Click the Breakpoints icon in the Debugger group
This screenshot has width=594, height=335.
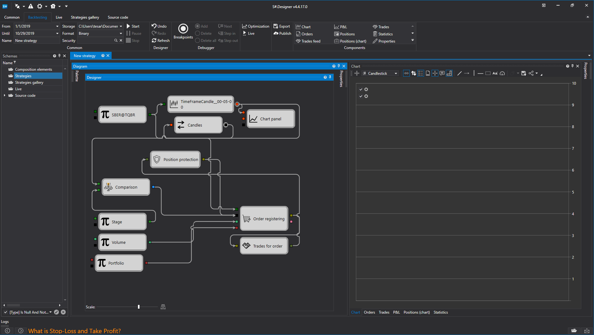click(183, 29)
